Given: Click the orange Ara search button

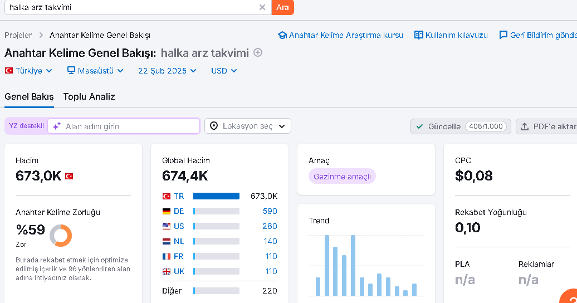Looking at the screenshot, I should [x=282, y=7].
